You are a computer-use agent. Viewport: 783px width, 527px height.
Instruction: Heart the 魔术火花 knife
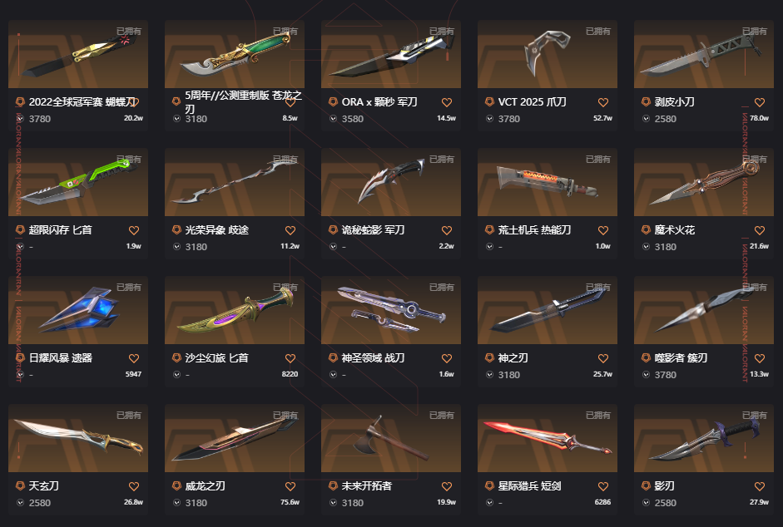[x=760, y=230]
